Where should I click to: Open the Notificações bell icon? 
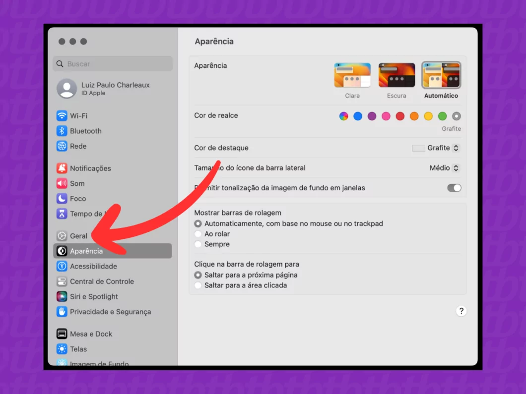tap(62, 168)
